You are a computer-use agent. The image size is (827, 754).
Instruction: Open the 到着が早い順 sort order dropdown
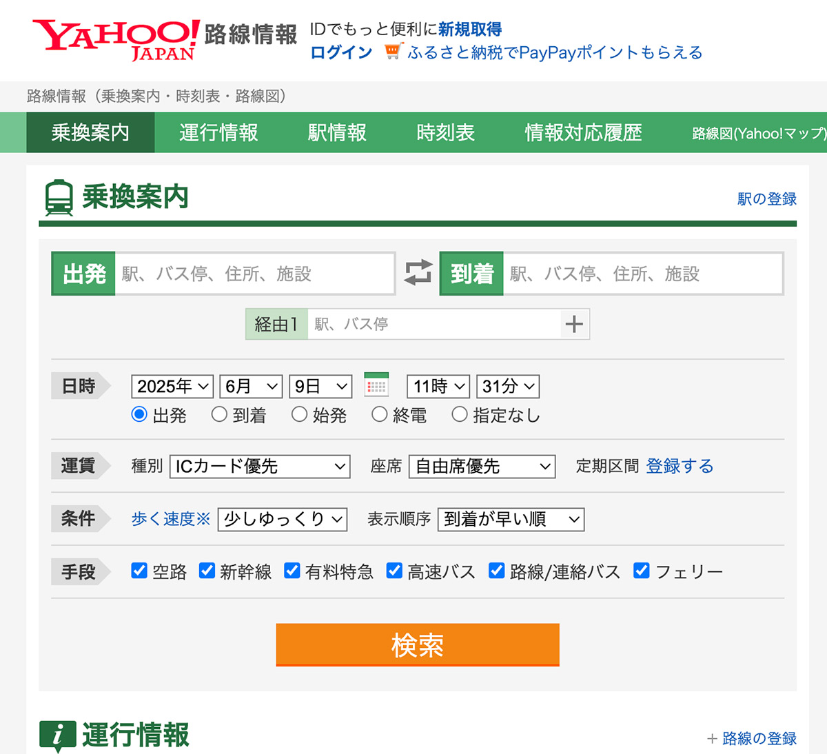(x=511, y=519)
